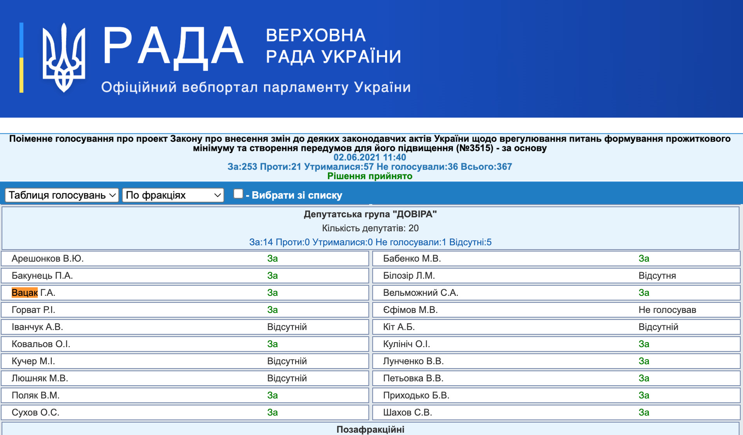Click Депутатська група "ДОВІРА" heading
Image resolution: width=743 pixels, height=435 pixels.
pyautogui.click(x=370, y=214)
